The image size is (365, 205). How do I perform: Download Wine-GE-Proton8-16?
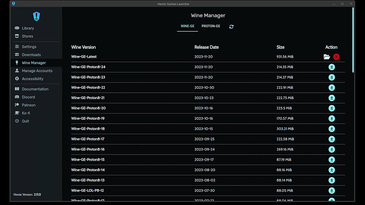[x=332, y=149]
